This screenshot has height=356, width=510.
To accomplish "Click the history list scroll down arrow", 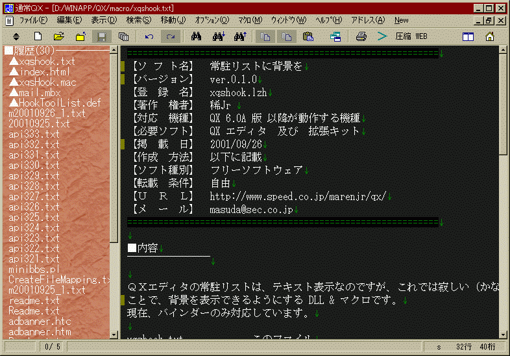I will pos(114,335).
